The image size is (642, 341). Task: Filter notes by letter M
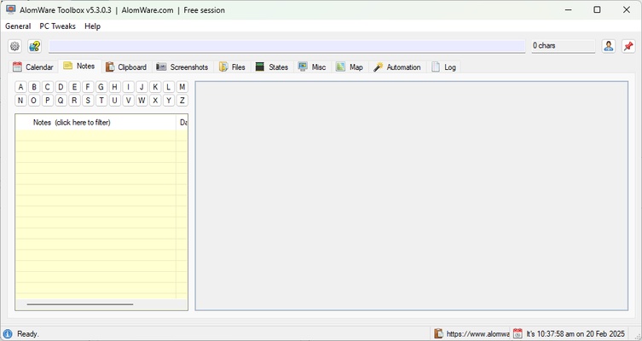tap(182, 87)
